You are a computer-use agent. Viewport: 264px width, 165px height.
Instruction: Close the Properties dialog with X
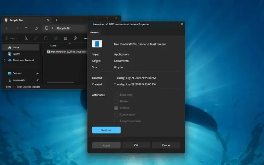[x=182, y=24]
